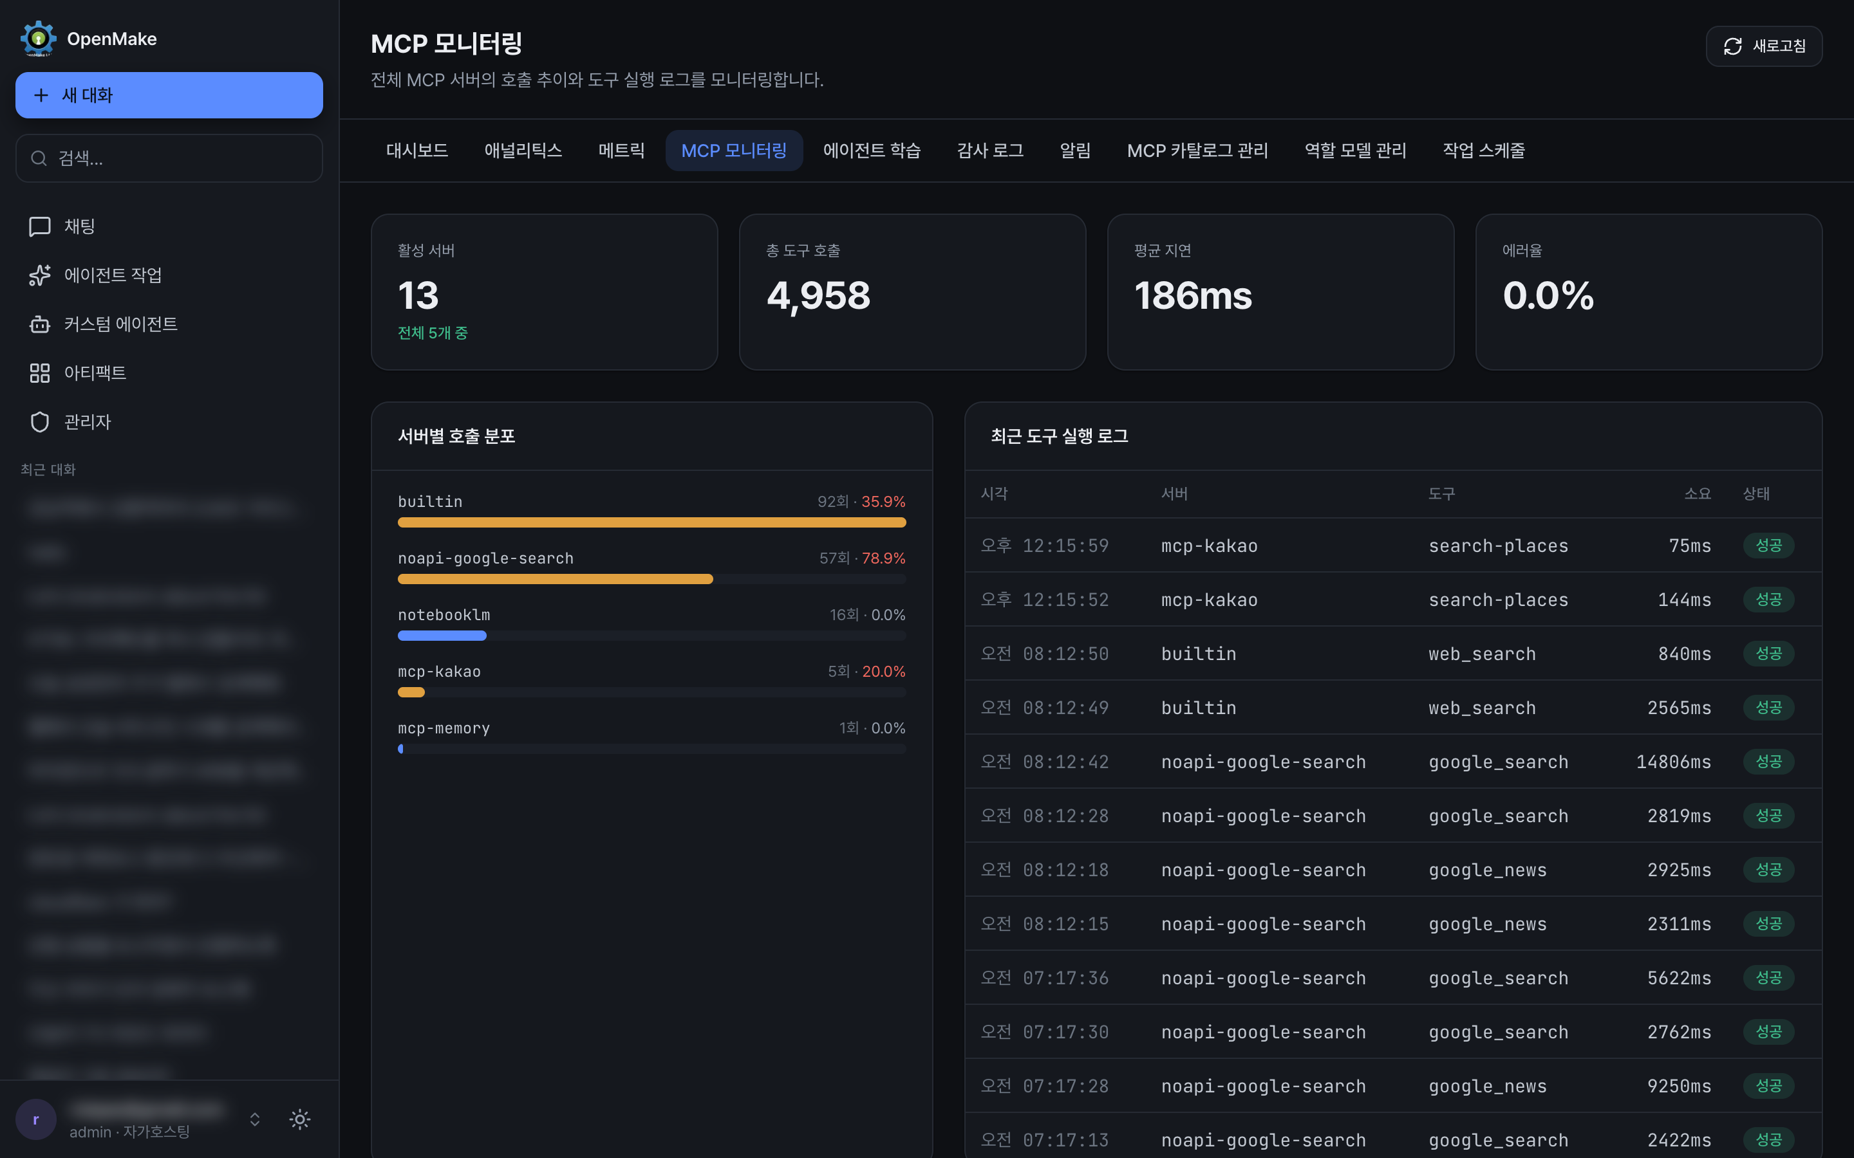The height and width of the screenshot is (1158, 1854).
Task: Open the 아티팩트 grid icon
Action: coord(40,373)
